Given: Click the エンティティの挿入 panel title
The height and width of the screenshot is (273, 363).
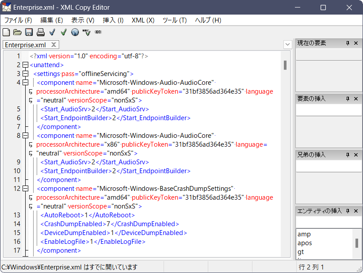Looking at the screenshot, I should tap(320, 211).
